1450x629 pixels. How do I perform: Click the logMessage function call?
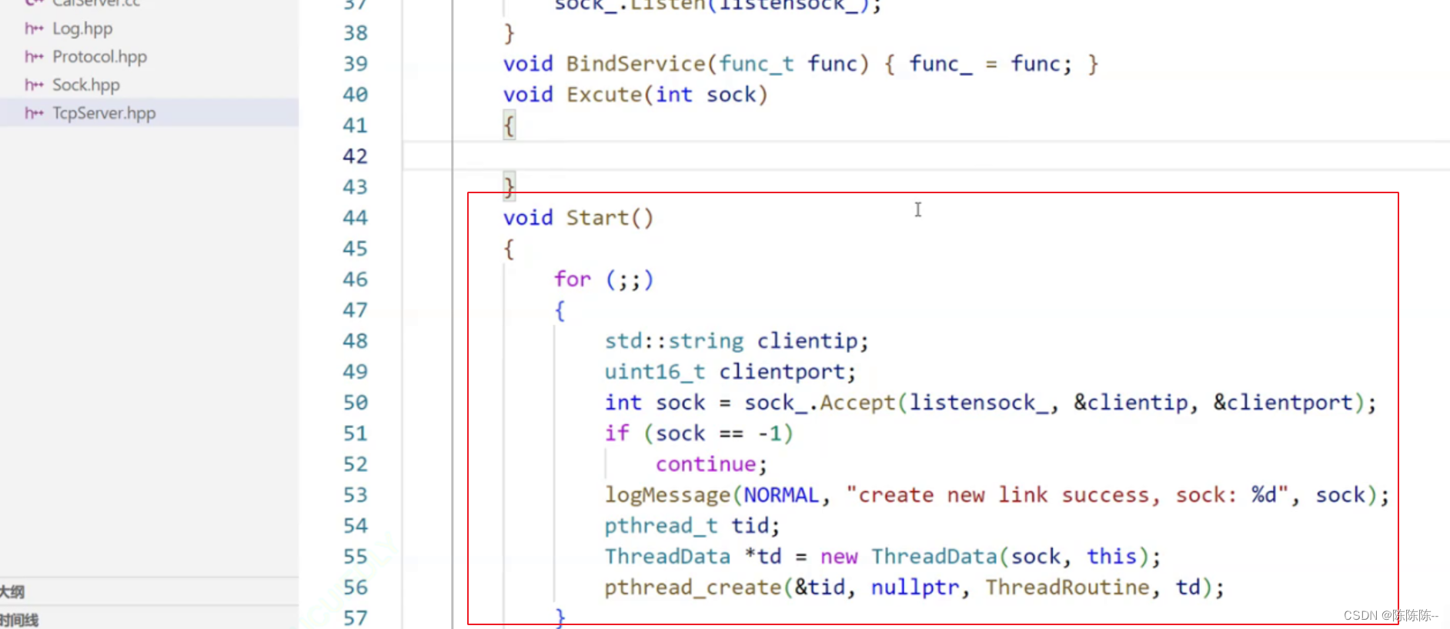[x=667, y=495]
